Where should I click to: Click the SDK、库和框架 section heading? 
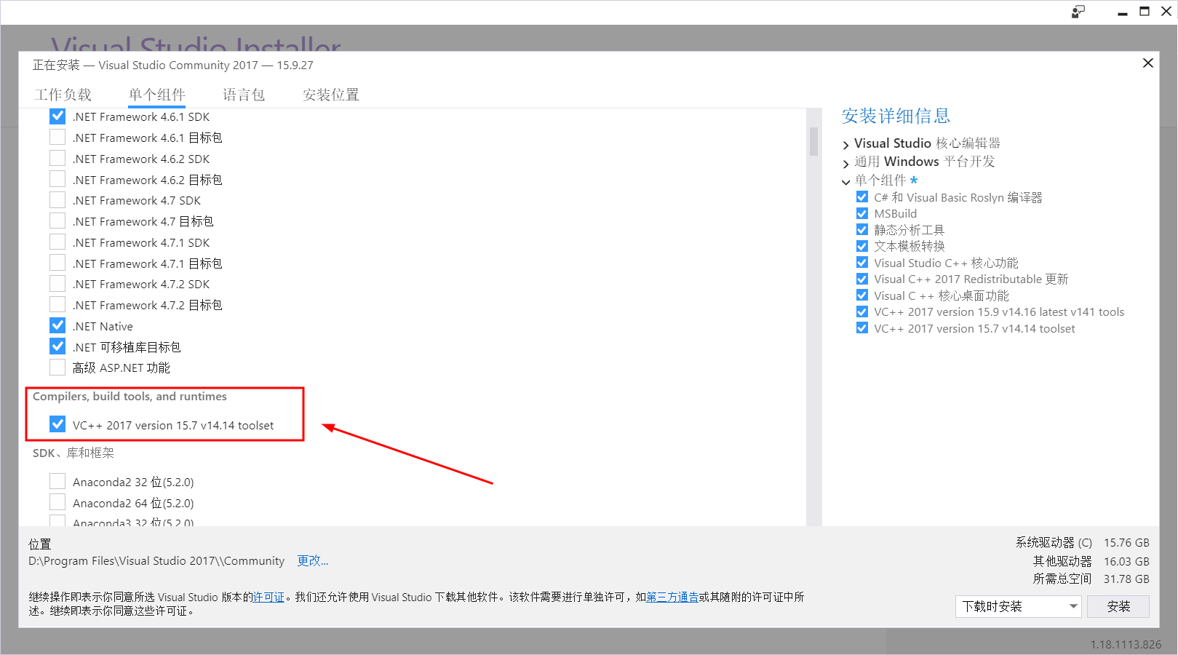[x=73, y=453]
